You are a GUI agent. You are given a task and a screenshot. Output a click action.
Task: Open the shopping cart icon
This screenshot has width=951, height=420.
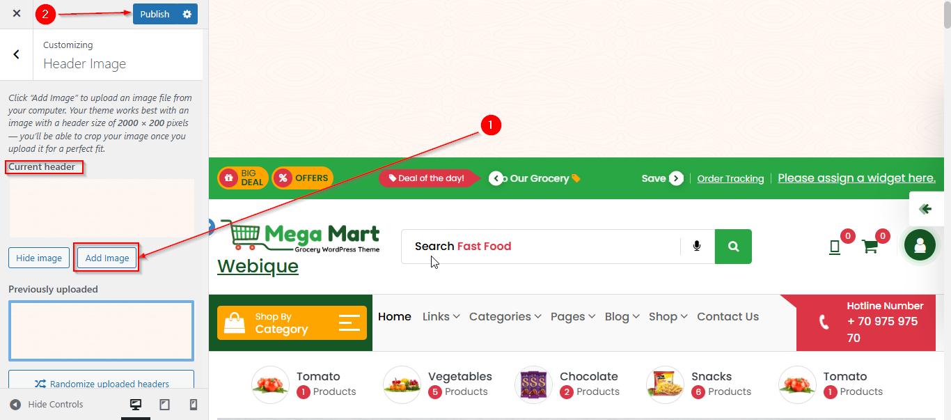(x=870, y=246)
